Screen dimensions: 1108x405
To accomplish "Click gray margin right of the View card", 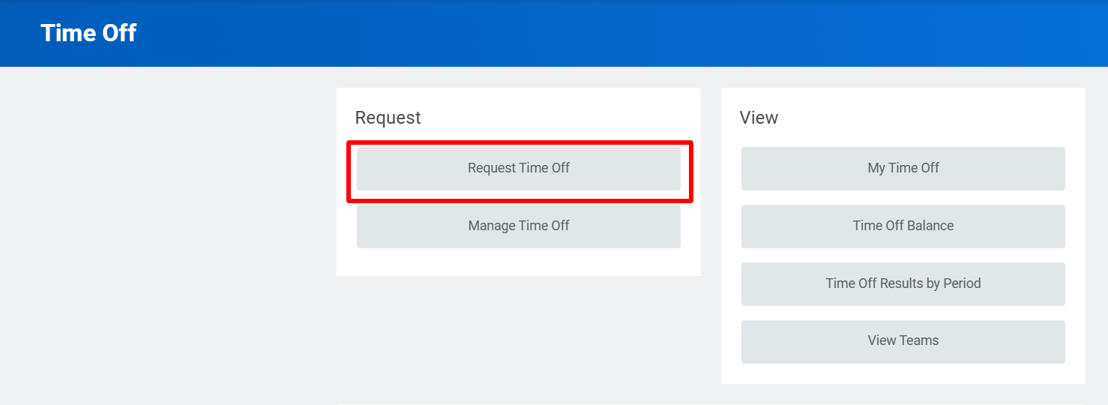I will pyautogui.click(x=1096, y=225).
